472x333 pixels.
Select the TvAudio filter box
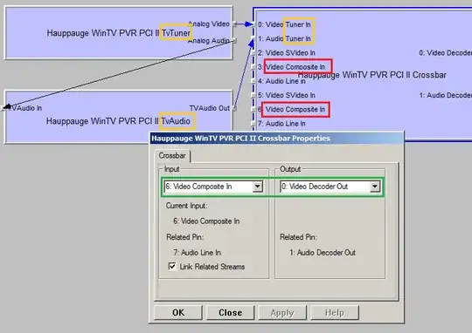(119, 117)
